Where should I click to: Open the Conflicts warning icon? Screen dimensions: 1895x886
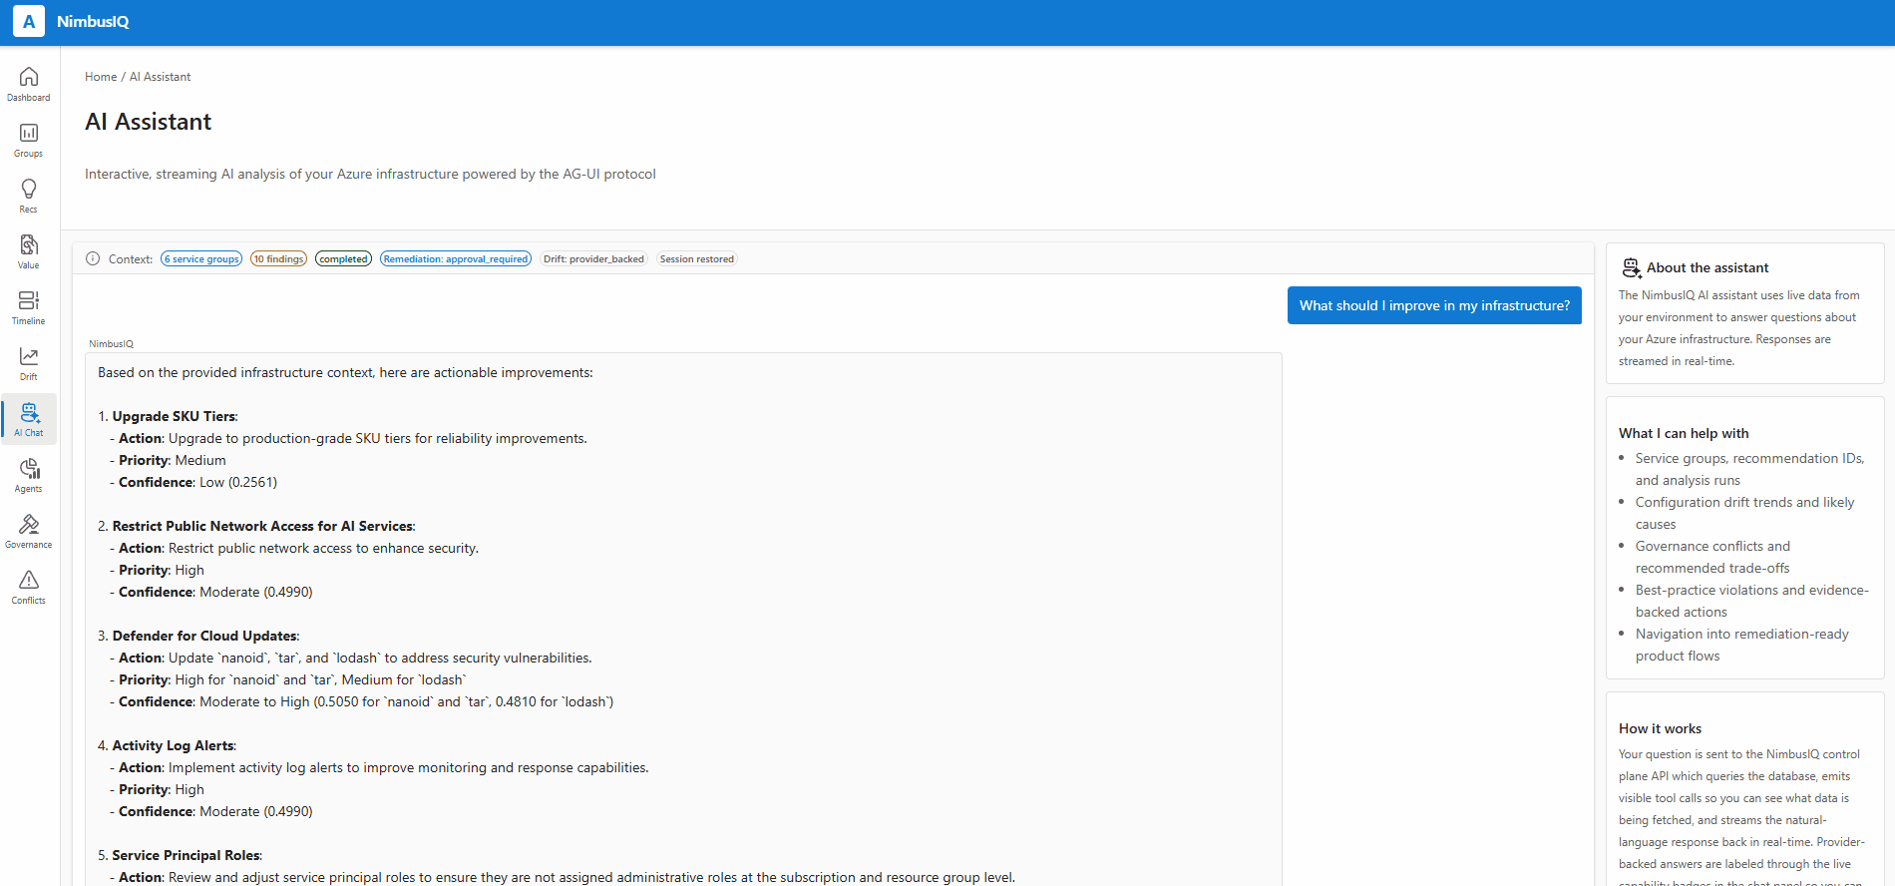(29, 580)
